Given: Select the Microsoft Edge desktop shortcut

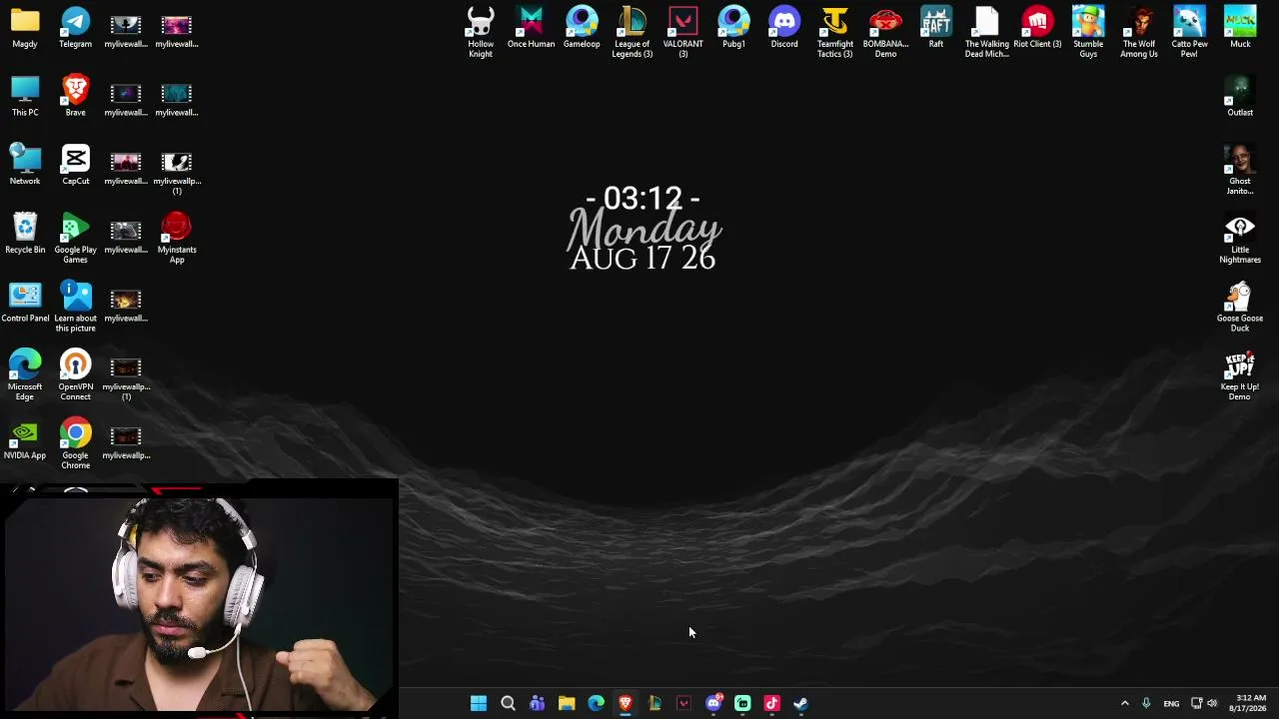Looking at the screenshot, I should (x=25, y=375).
